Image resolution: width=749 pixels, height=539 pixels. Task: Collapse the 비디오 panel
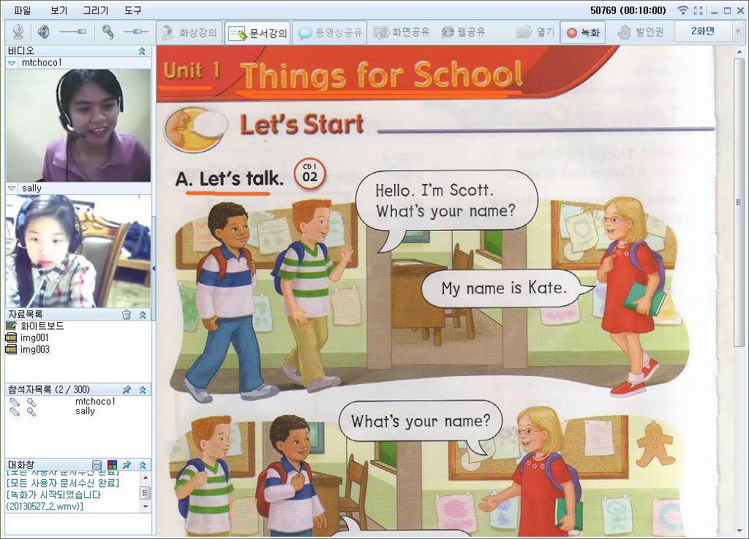point(142,51)
